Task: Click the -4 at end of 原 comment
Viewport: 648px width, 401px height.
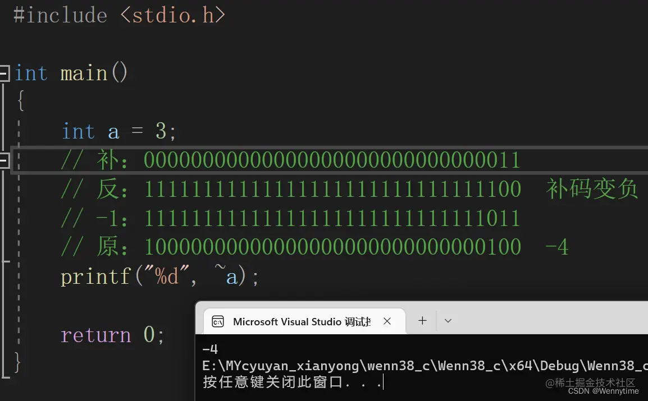Action: tap(557, 247)
